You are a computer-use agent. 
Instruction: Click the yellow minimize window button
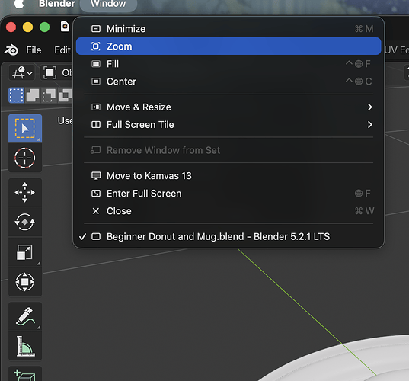point(27,27)
